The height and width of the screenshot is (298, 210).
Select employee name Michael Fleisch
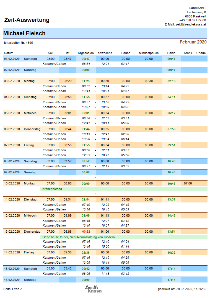[x=24, y=33]
